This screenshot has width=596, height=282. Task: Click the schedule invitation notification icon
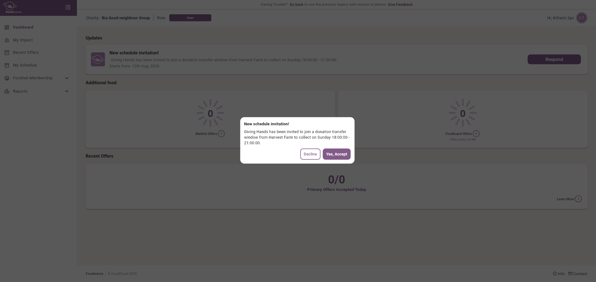[x=98, y=59]
